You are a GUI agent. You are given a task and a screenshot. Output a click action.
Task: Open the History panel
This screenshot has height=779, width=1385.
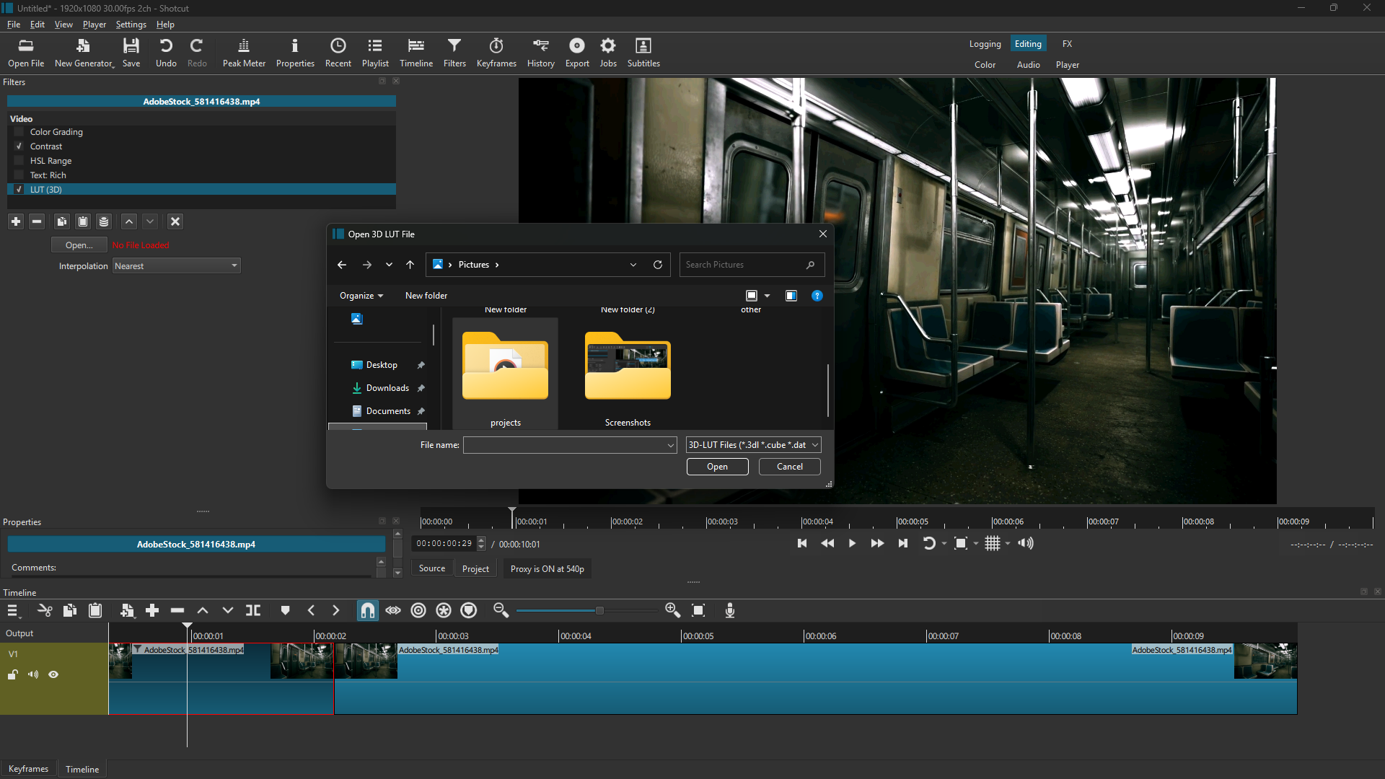[x=540, y=53]
